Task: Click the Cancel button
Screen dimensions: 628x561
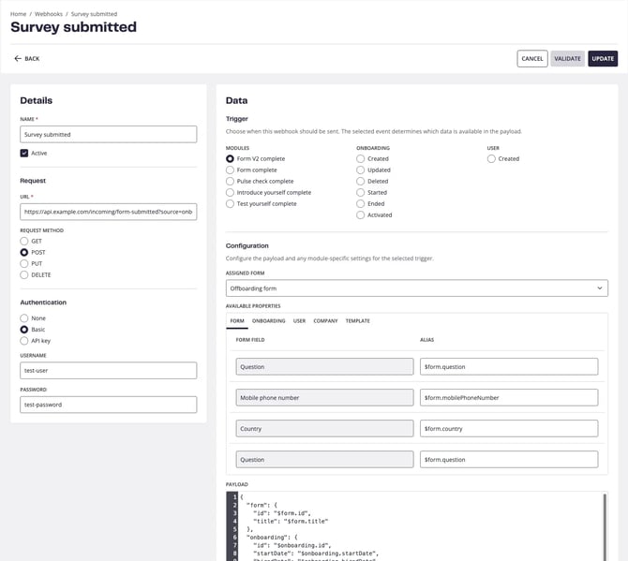Action: [x=531, y=58]
